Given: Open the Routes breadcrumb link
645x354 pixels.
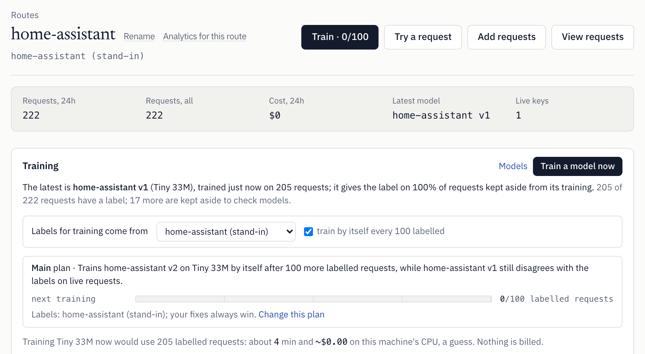Looking at the screenshot, I should point(25,15).
